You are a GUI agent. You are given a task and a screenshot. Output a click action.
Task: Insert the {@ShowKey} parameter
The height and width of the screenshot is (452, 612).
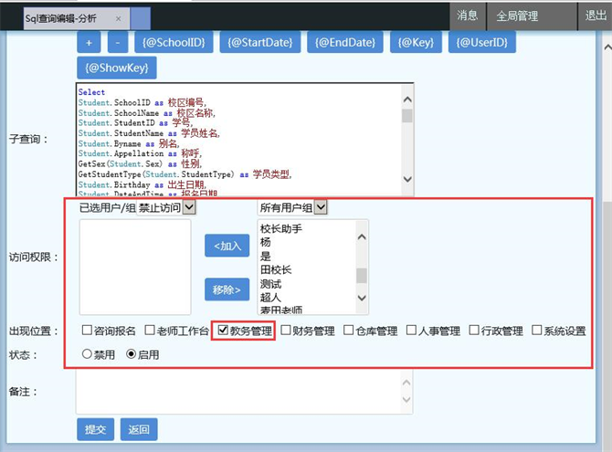tap(117, 68)
